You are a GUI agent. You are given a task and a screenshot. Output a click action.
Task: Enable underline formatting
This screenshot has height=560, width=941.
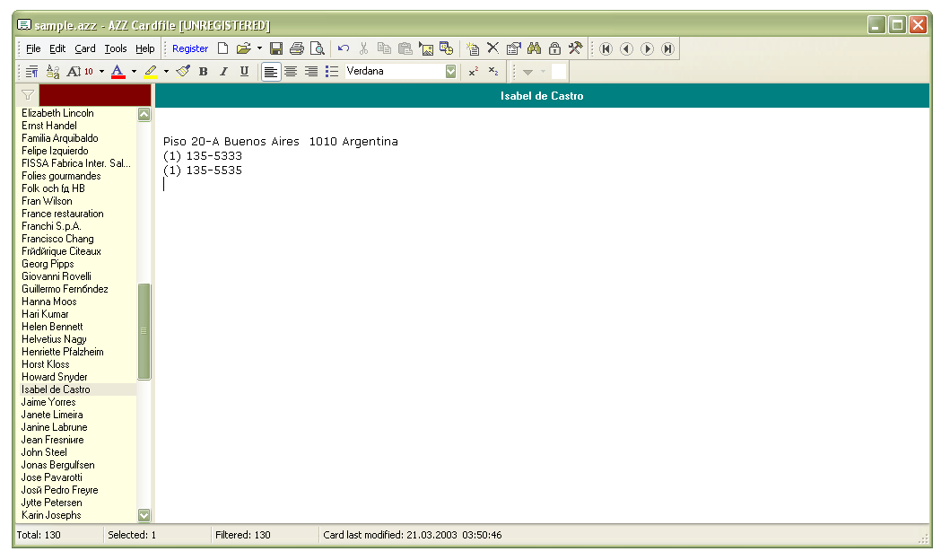click(243, 71)
